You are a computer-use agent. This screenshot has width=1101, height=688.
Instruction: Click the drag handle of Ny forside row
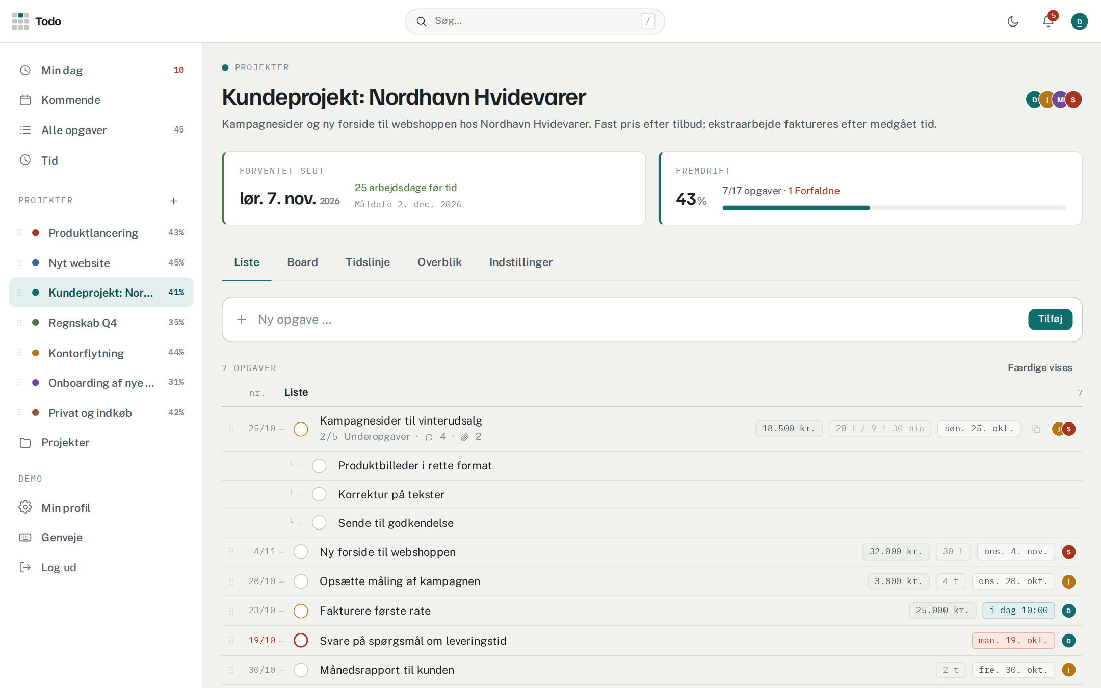coord(231,552)
